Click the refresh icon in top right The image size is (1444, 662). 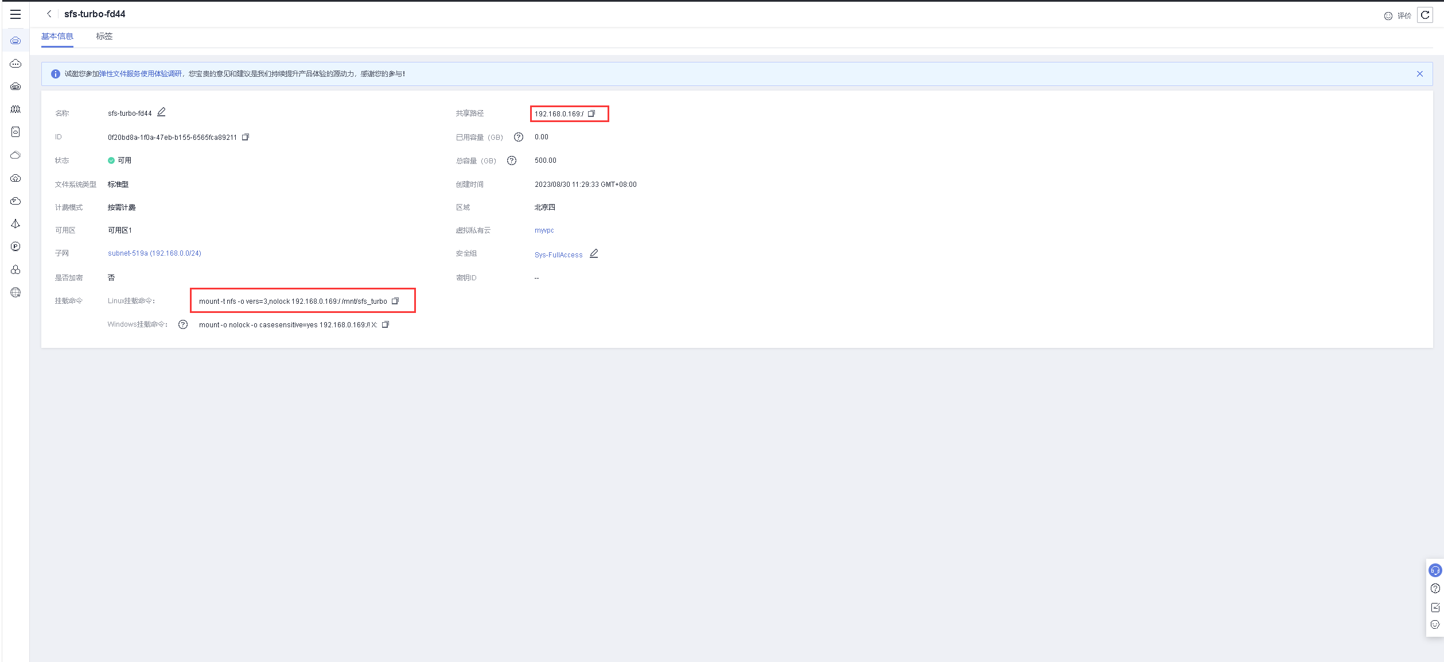(1425, 15)
